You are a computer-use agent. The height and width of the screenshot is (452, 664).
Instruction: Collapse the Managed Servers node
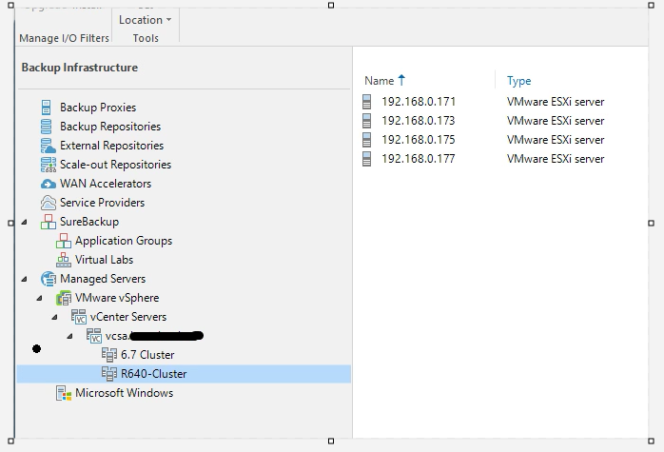point(25,279)
